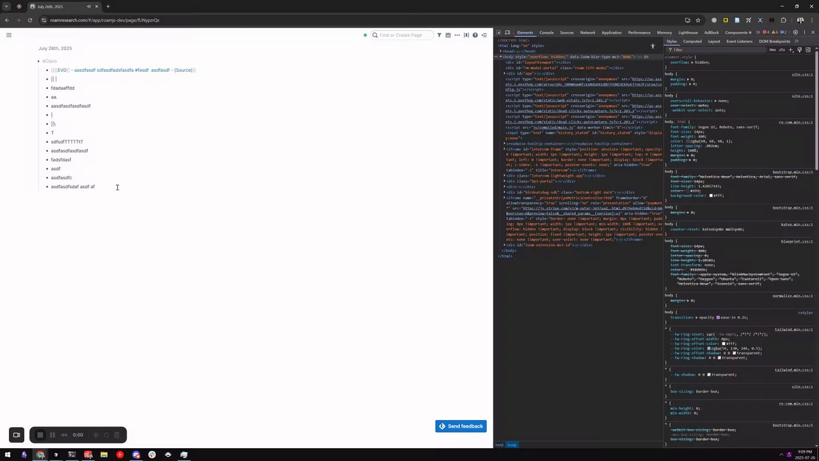Image resolution: width=819 pixels, height=461 pixels.
Task: Click the new style rule plus icon
Action: (791, 50)
